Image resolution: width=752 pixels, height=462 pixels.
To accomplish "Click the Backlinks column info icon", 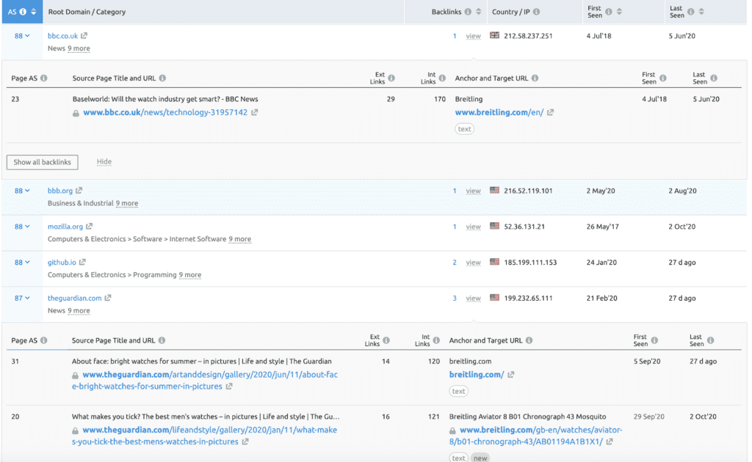I will [468, 12].
